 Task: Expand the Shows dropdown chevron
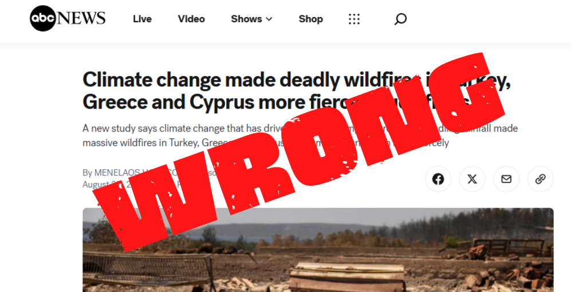(x=269, y=19)
